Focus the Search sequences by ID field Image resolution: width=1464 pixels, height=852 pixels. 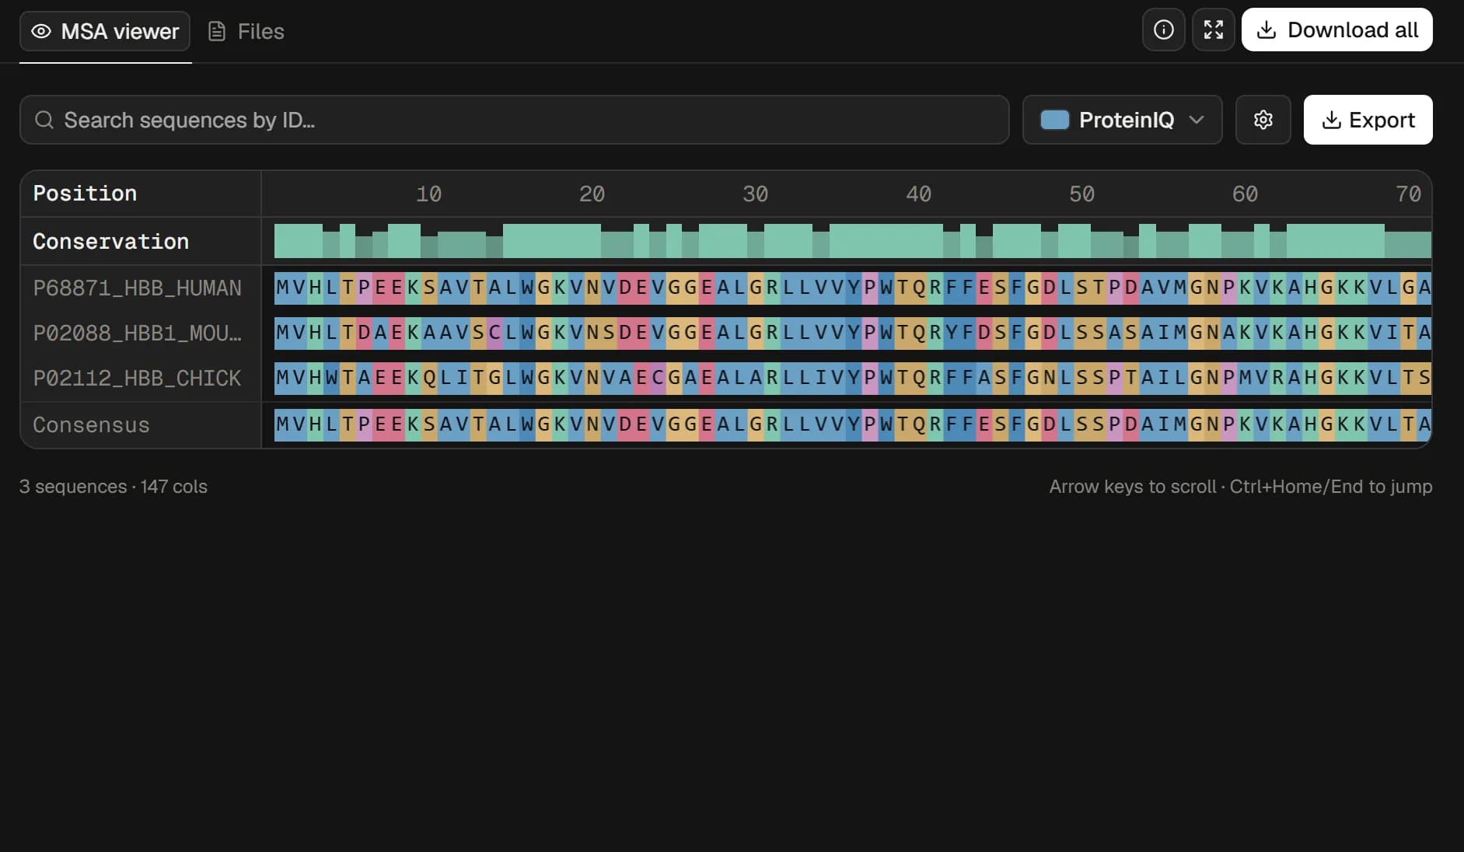point(514,120)
